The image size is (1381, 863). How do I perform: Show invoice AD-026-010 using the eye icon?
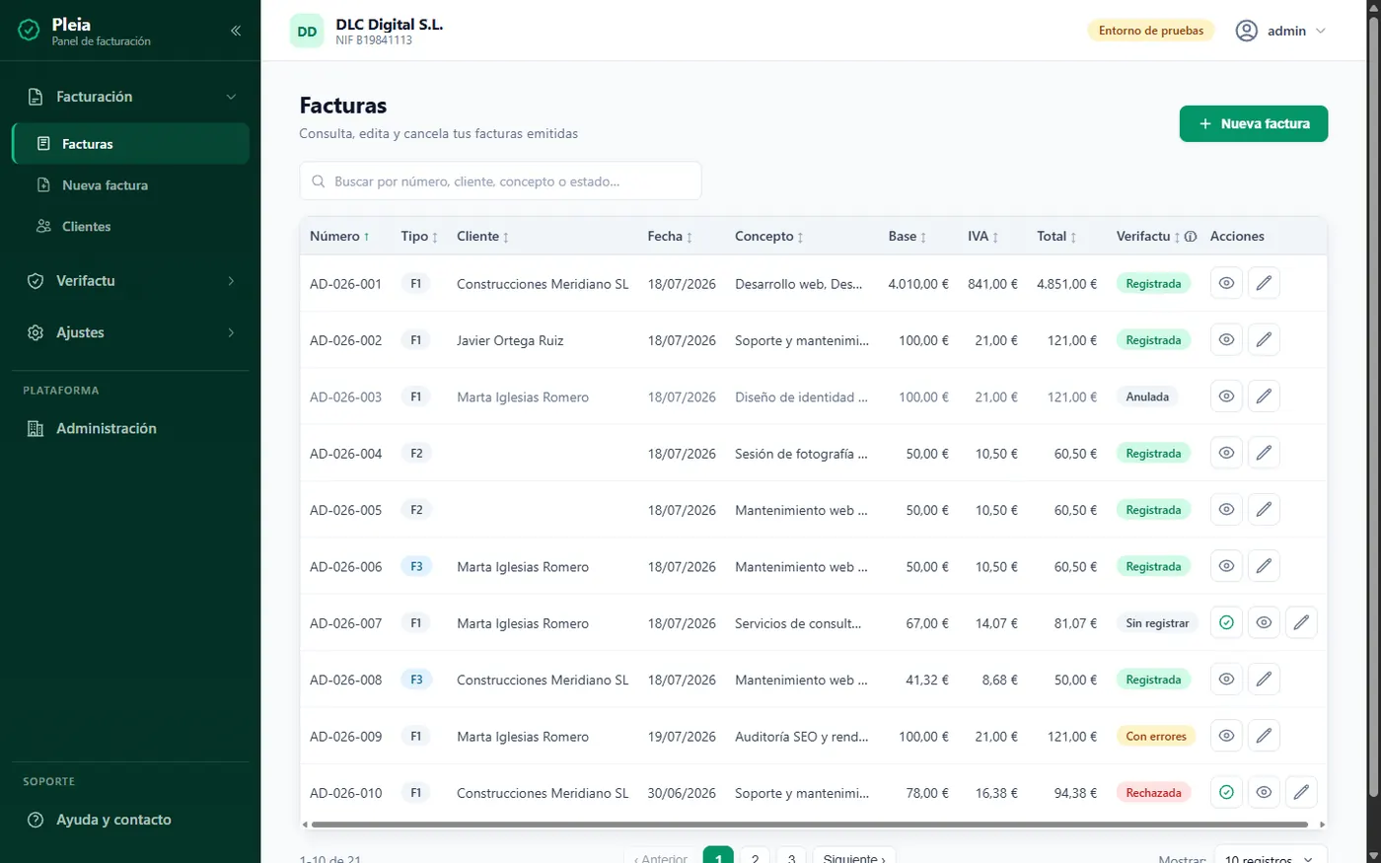1264,792
